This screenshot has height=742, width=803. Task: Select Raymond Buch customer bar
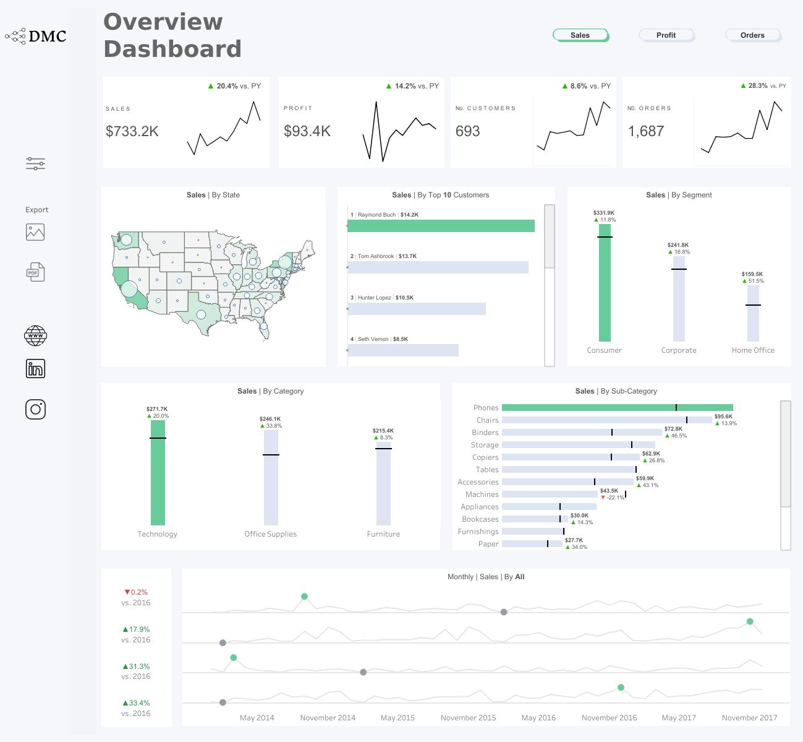click(x=441, y=226)
